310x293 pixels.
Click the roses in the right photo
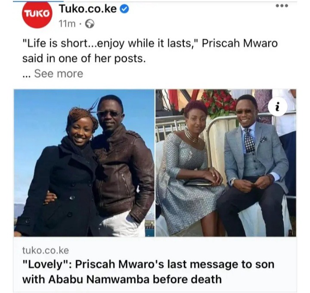[x=219, y=102]
